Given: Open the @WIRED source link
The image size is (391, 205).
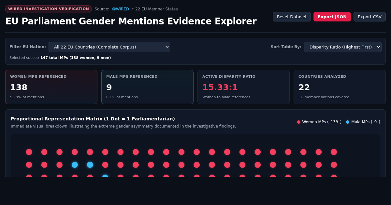Looking at the screenshot, I should point(121,9).
